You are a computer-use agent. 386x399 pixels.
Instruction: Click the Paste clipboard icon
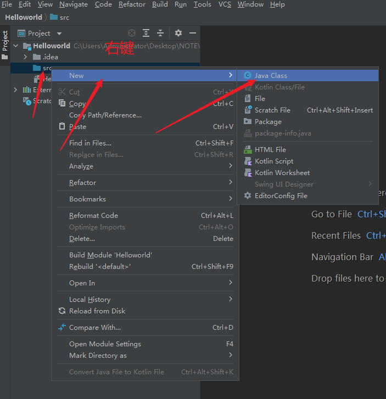click(x=62, y=126)
